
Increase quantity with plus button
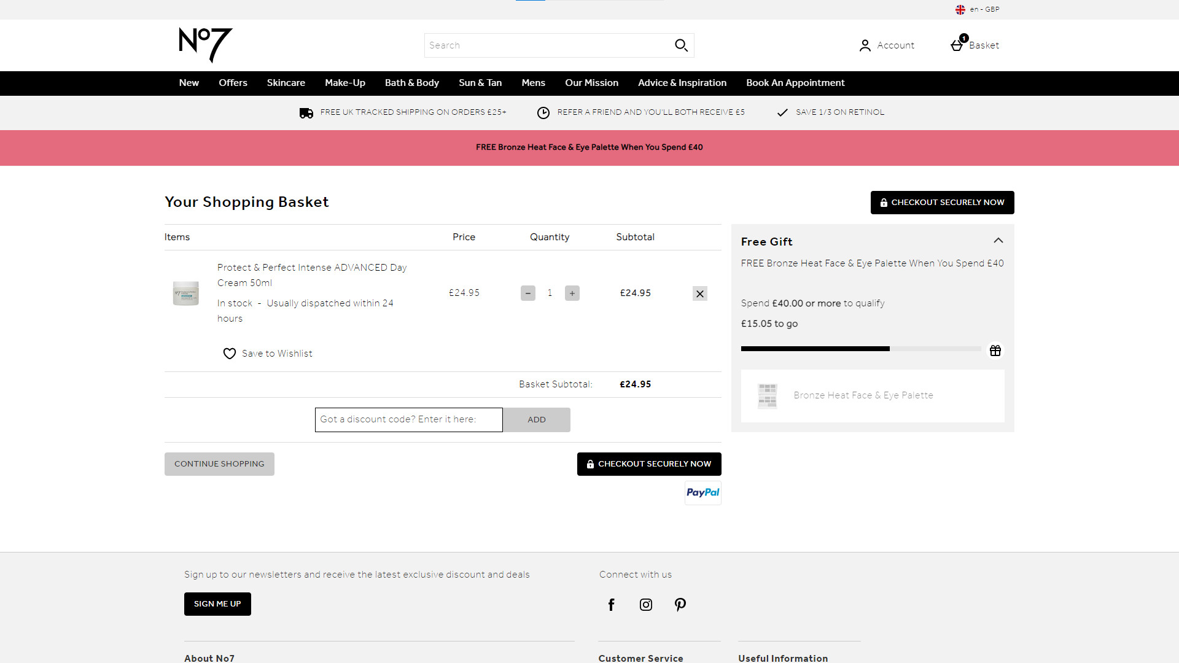tap(572, 293)
